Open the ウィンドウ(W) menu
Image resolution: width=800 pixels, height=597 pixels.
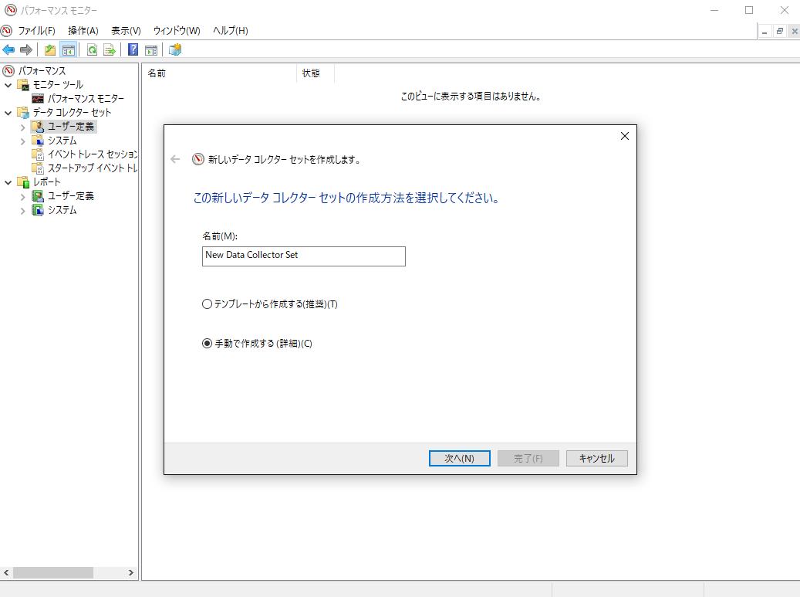coord(177,31)
